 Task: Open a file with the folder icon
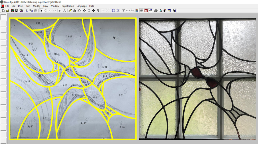[8, 11]
